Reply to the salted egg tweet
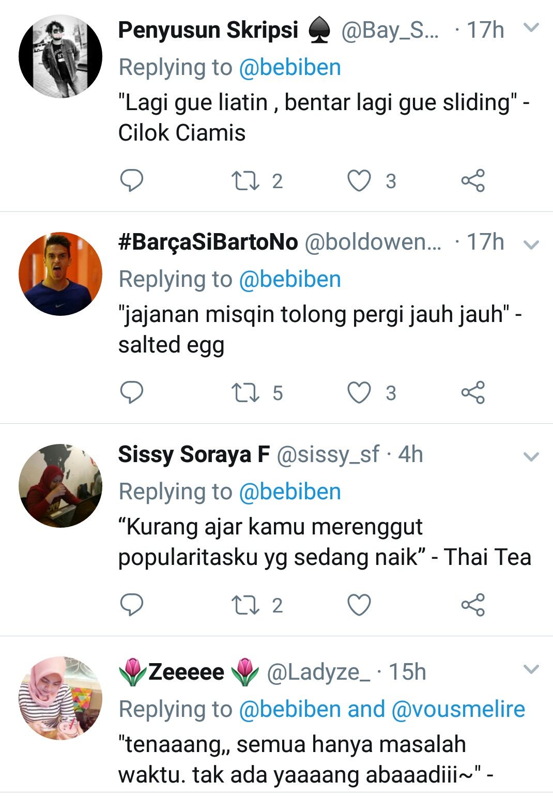Image resolution: width=553 pixels, height=797 pixels. [x=131, y=393]
